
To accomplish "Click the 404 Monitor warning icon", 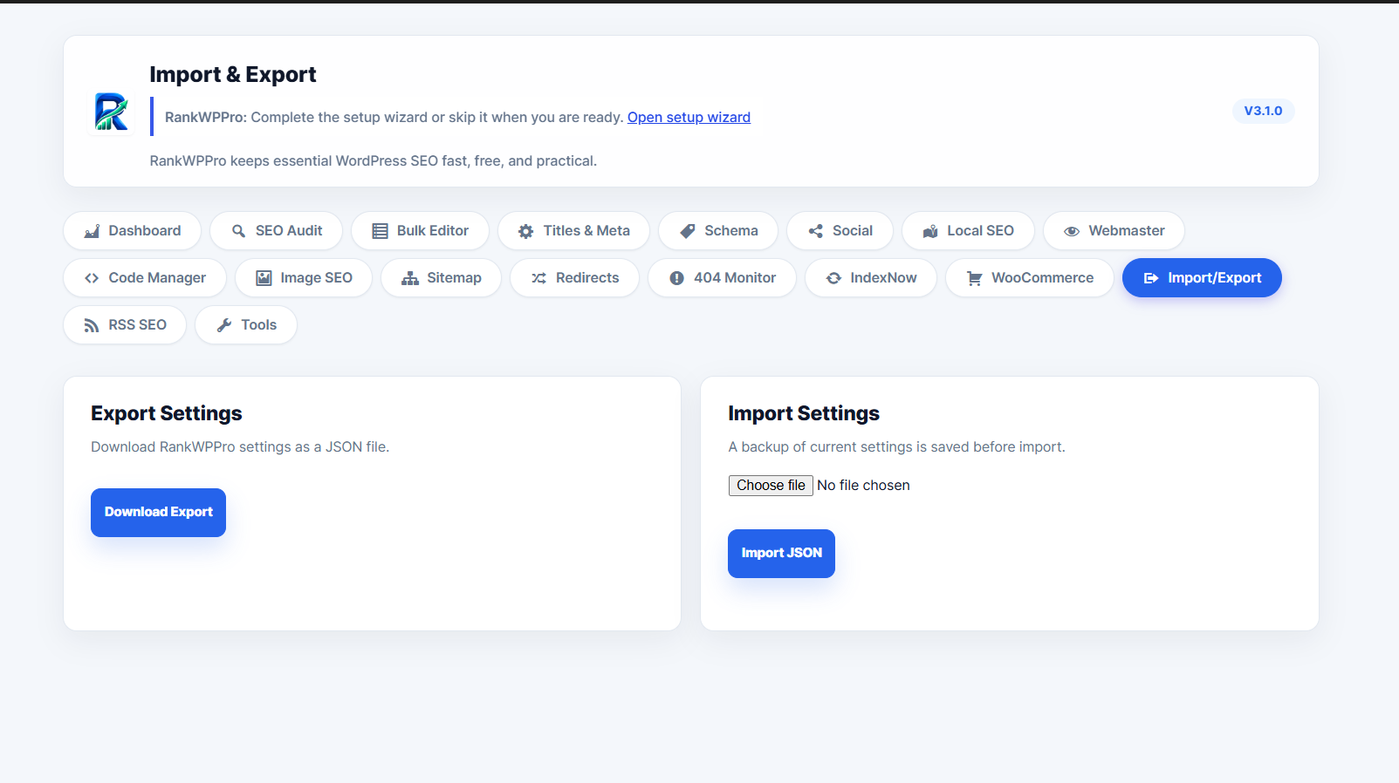I will click(x=676, y=278).
